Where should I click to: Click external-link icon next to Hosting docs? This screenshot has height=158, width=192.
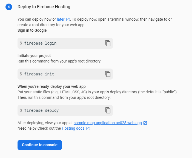coord(88,129)
